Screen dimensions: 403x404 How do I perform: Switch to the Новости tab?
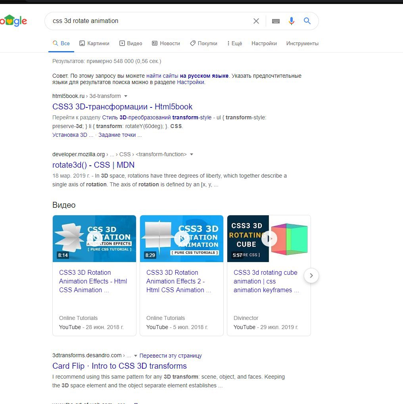166,43
